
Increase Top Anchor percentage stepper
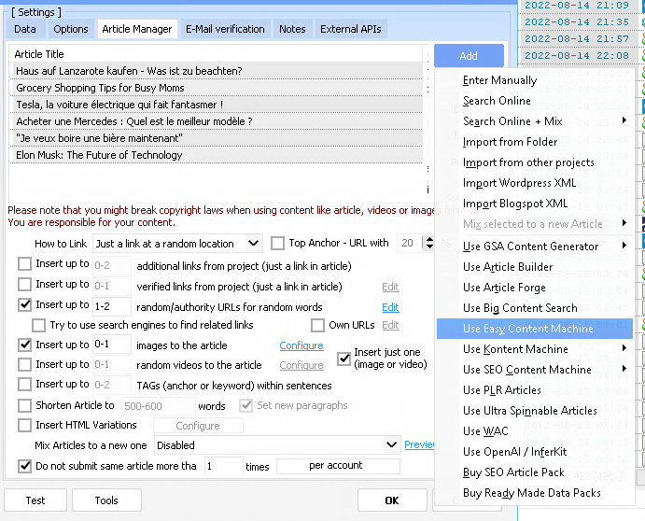tap(429, 239)
